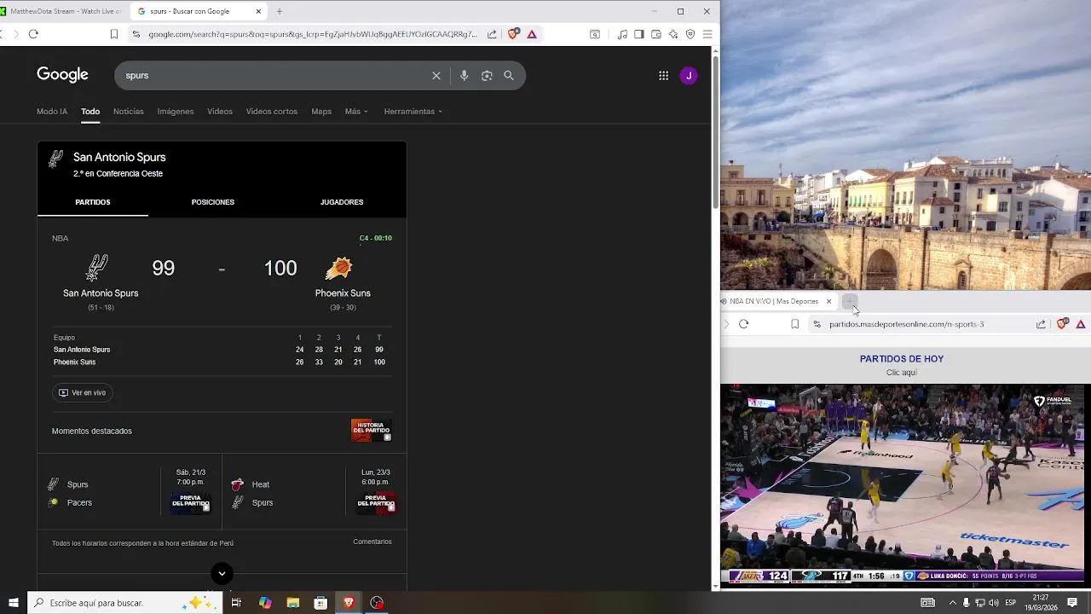Start voice search with the microphone icon
Screen dimensions: 1091x614
[x=464, y=76]
